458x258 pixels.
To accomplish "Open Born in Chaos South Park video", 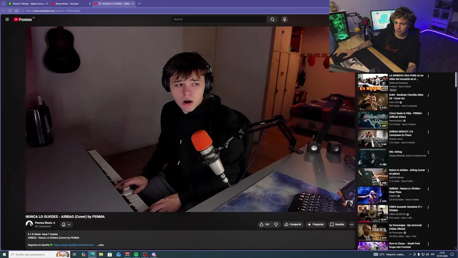I will [x=404, y=245].
